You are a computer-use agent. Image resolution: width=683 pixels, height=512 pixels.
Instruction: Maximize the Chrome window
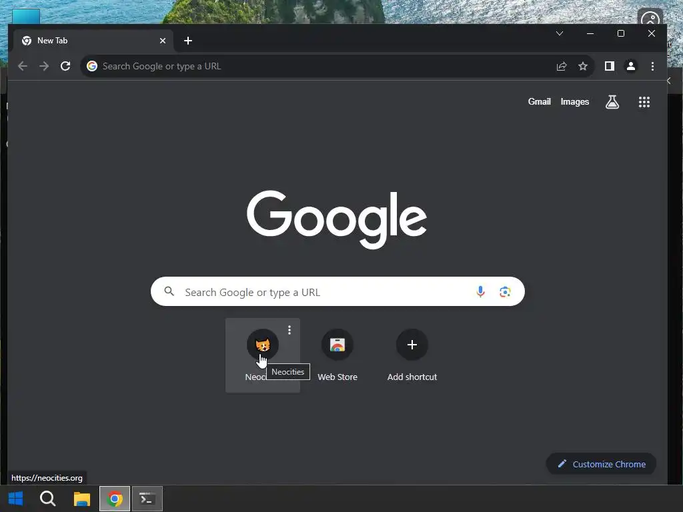621,33
